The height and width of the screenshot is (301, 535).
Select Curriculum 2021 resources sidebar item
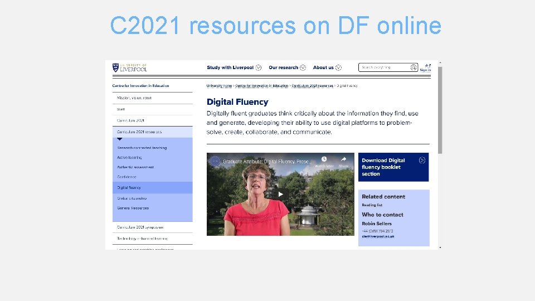[x=153, y=132]
